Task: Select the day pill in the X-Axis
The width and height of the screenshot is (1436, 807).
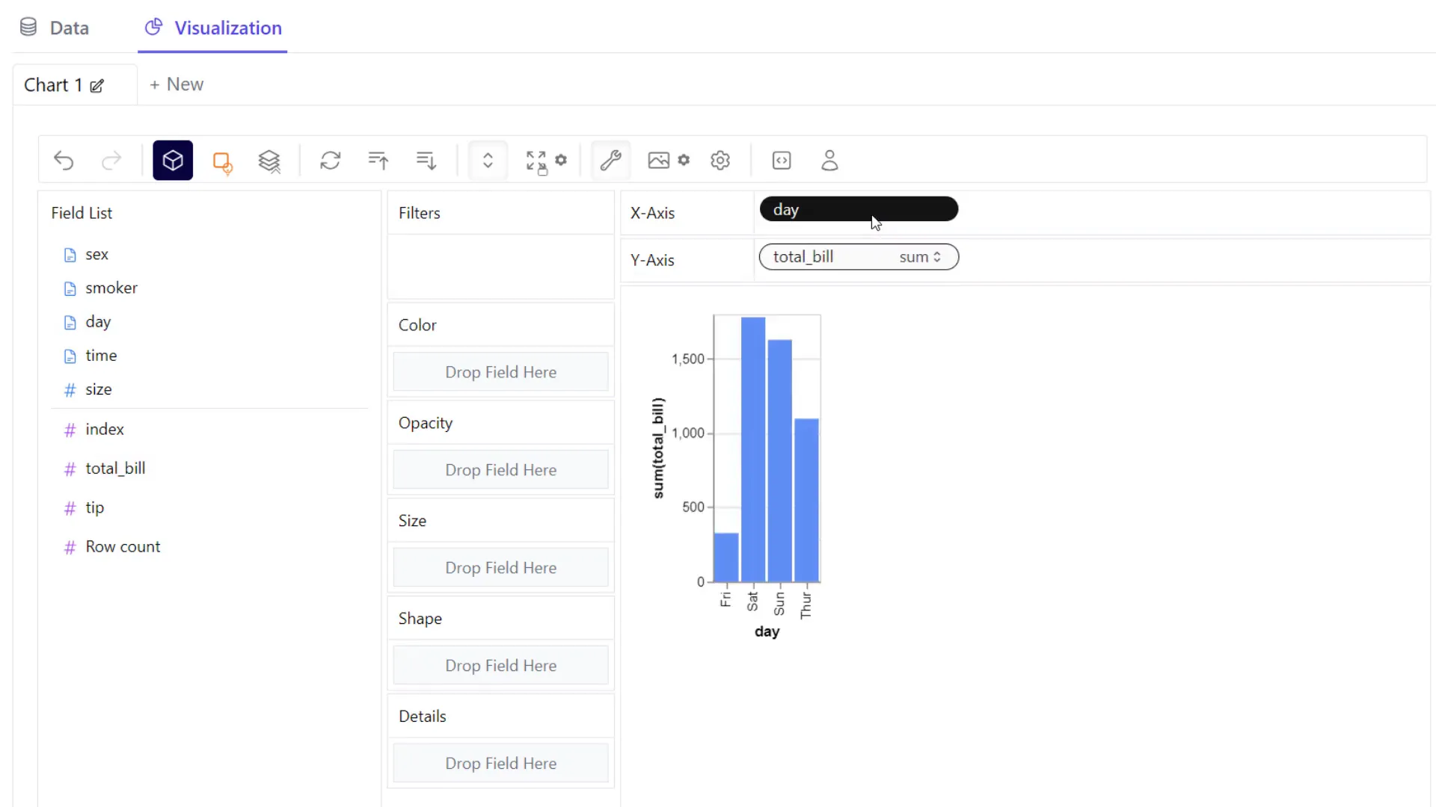Action: [858, 208]
